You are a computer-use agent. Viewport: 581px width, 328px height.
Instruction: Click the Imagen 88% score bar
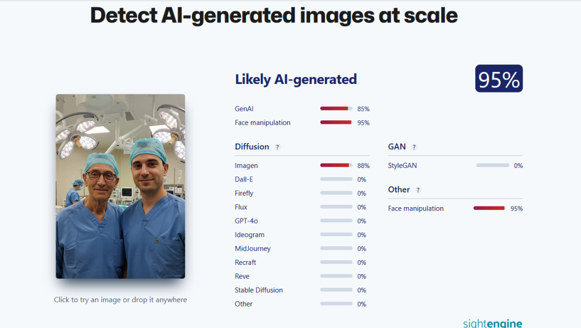336,166
